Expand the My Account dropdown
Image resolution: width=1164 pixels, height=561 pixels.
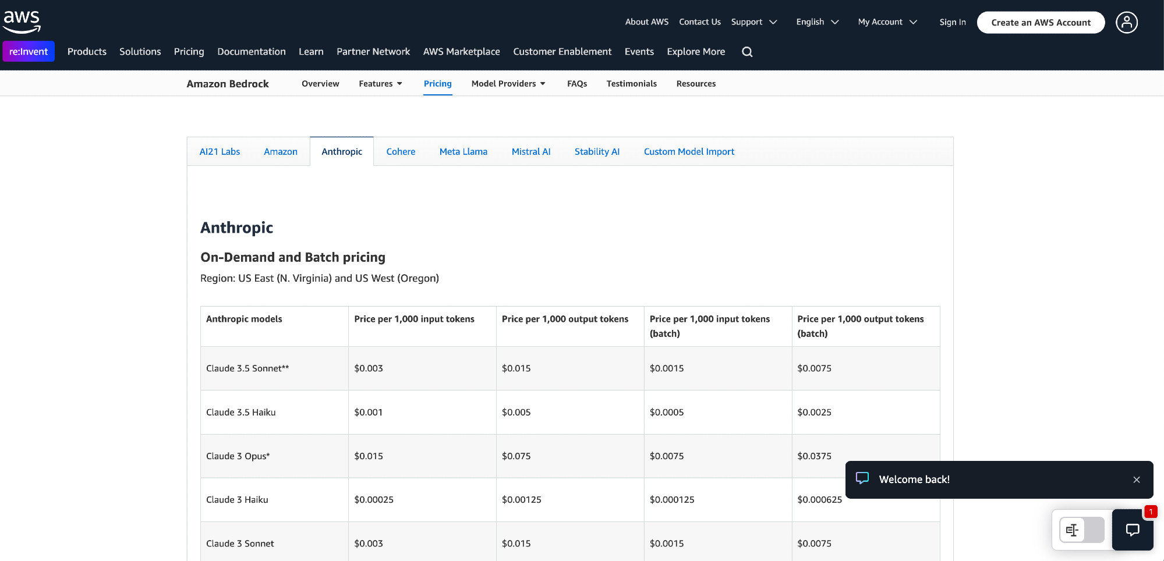887,22
